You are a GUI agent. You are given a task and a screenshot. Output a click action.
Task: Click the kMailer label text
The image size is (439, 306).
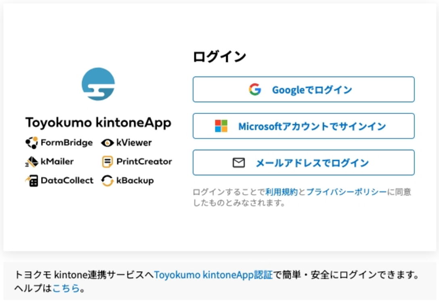coord(57,161)
